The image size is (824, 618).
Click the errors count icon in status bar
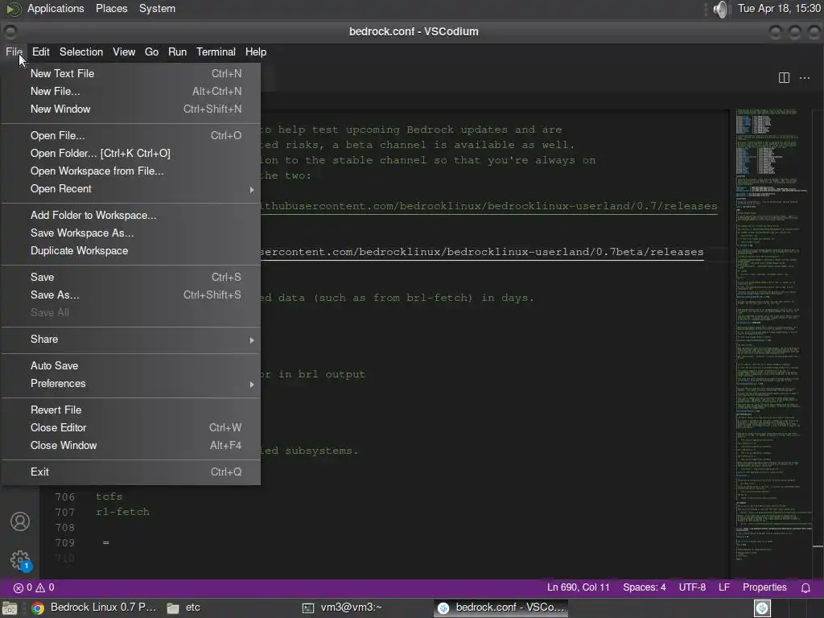(19, 587)
